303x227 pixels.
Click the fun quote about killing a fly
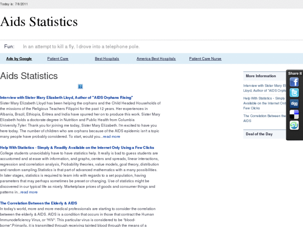[81, 47]
